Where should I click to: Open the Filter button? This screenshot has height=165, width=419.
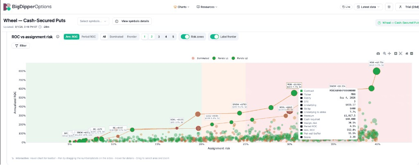21,46
